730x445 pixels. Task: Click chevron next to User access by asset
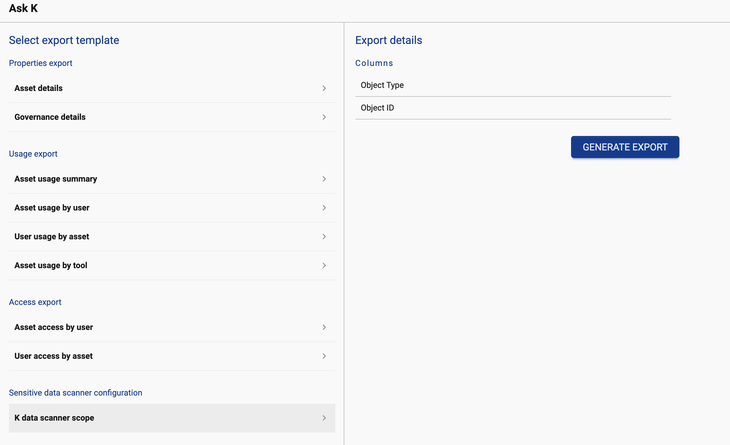[324, 356]
